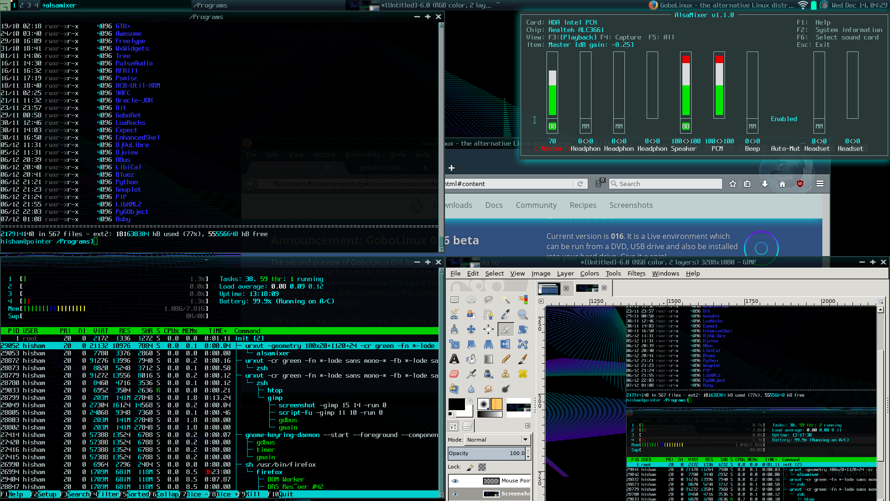The width and height of the screenshot is (890, 501).
Task: Click the Screenshots link in the site navigation
Action: tap(630, 205)
